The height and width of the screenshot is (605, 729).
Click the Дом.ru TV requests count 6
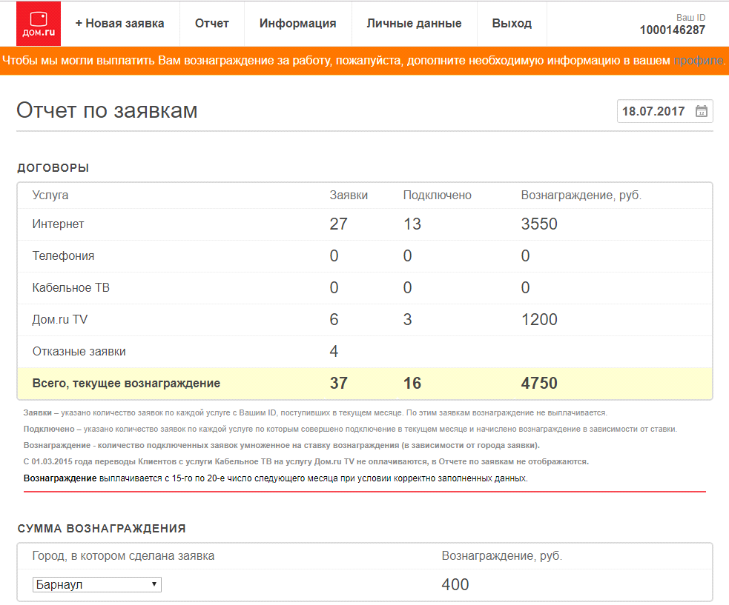tap(334, 320)
